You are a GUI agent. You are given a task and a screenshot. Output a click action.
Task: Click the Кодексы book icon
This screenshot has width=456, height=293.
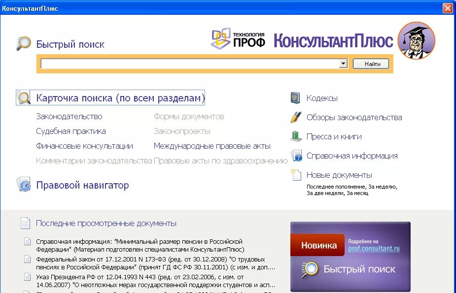pyautogui.click(x=295, y=98)
